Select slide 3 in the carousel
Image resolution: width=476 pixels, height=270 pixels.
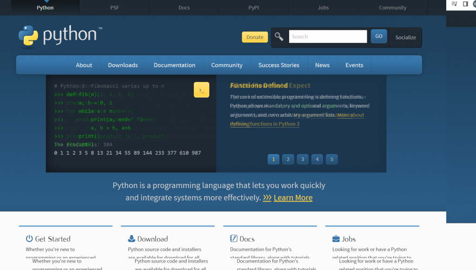302,159
